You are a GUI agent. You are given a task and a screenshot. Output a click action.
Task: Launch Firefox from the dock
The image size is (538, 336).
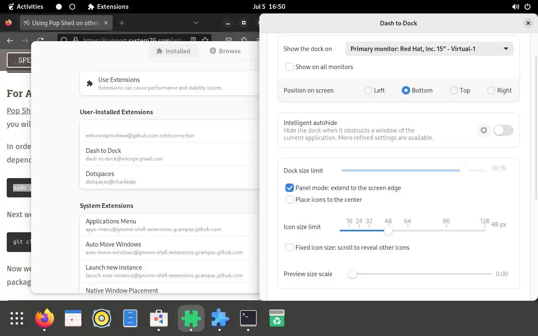tap(45, 318)
